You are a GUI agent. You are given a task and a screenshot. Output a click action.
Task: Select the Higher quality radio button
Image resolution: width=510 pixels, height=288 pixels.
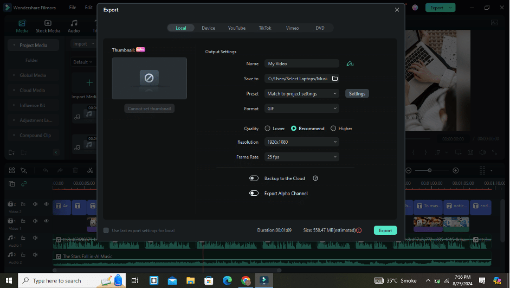click(x=333, y=129)
